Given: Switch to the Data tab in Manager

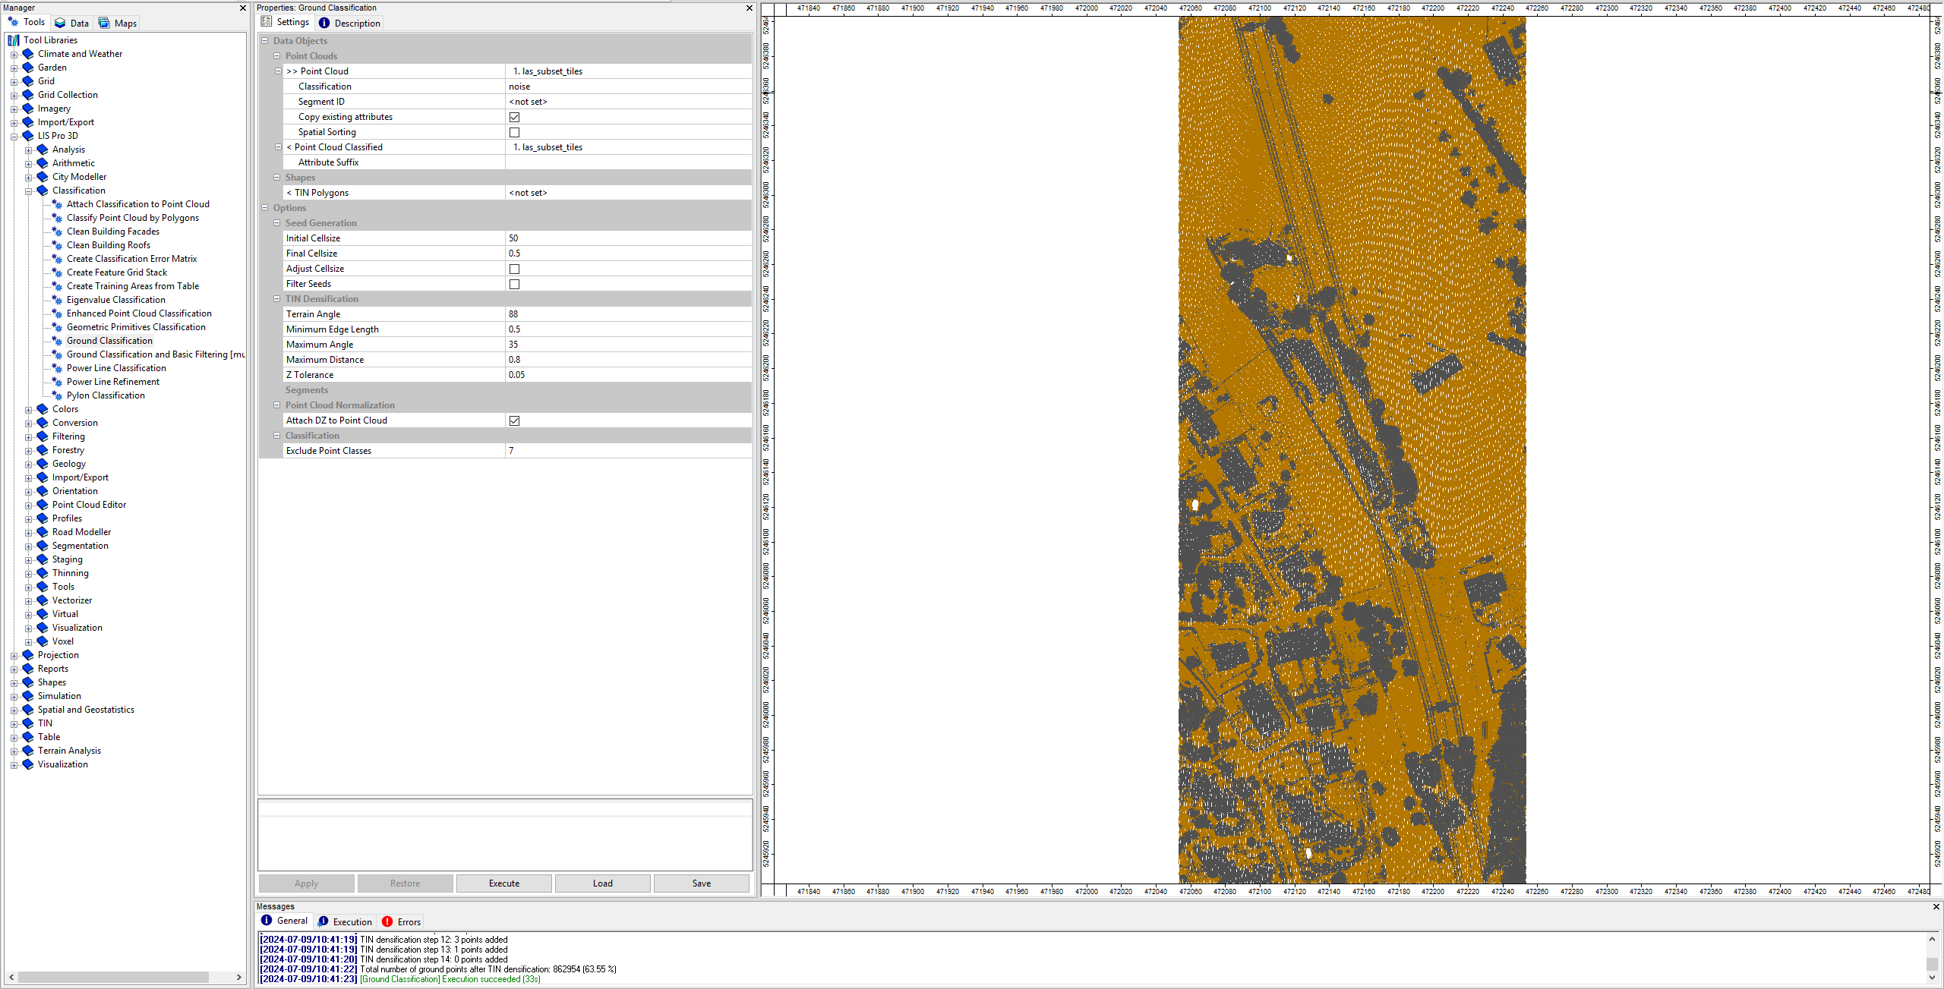Looking at the screenshot, I should click(71, 23).
